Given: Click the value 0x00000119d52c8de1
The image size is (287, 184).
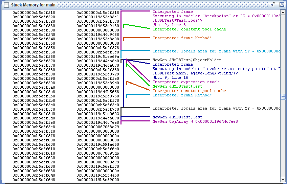Looking at the screenshot, I should [98, 17].
